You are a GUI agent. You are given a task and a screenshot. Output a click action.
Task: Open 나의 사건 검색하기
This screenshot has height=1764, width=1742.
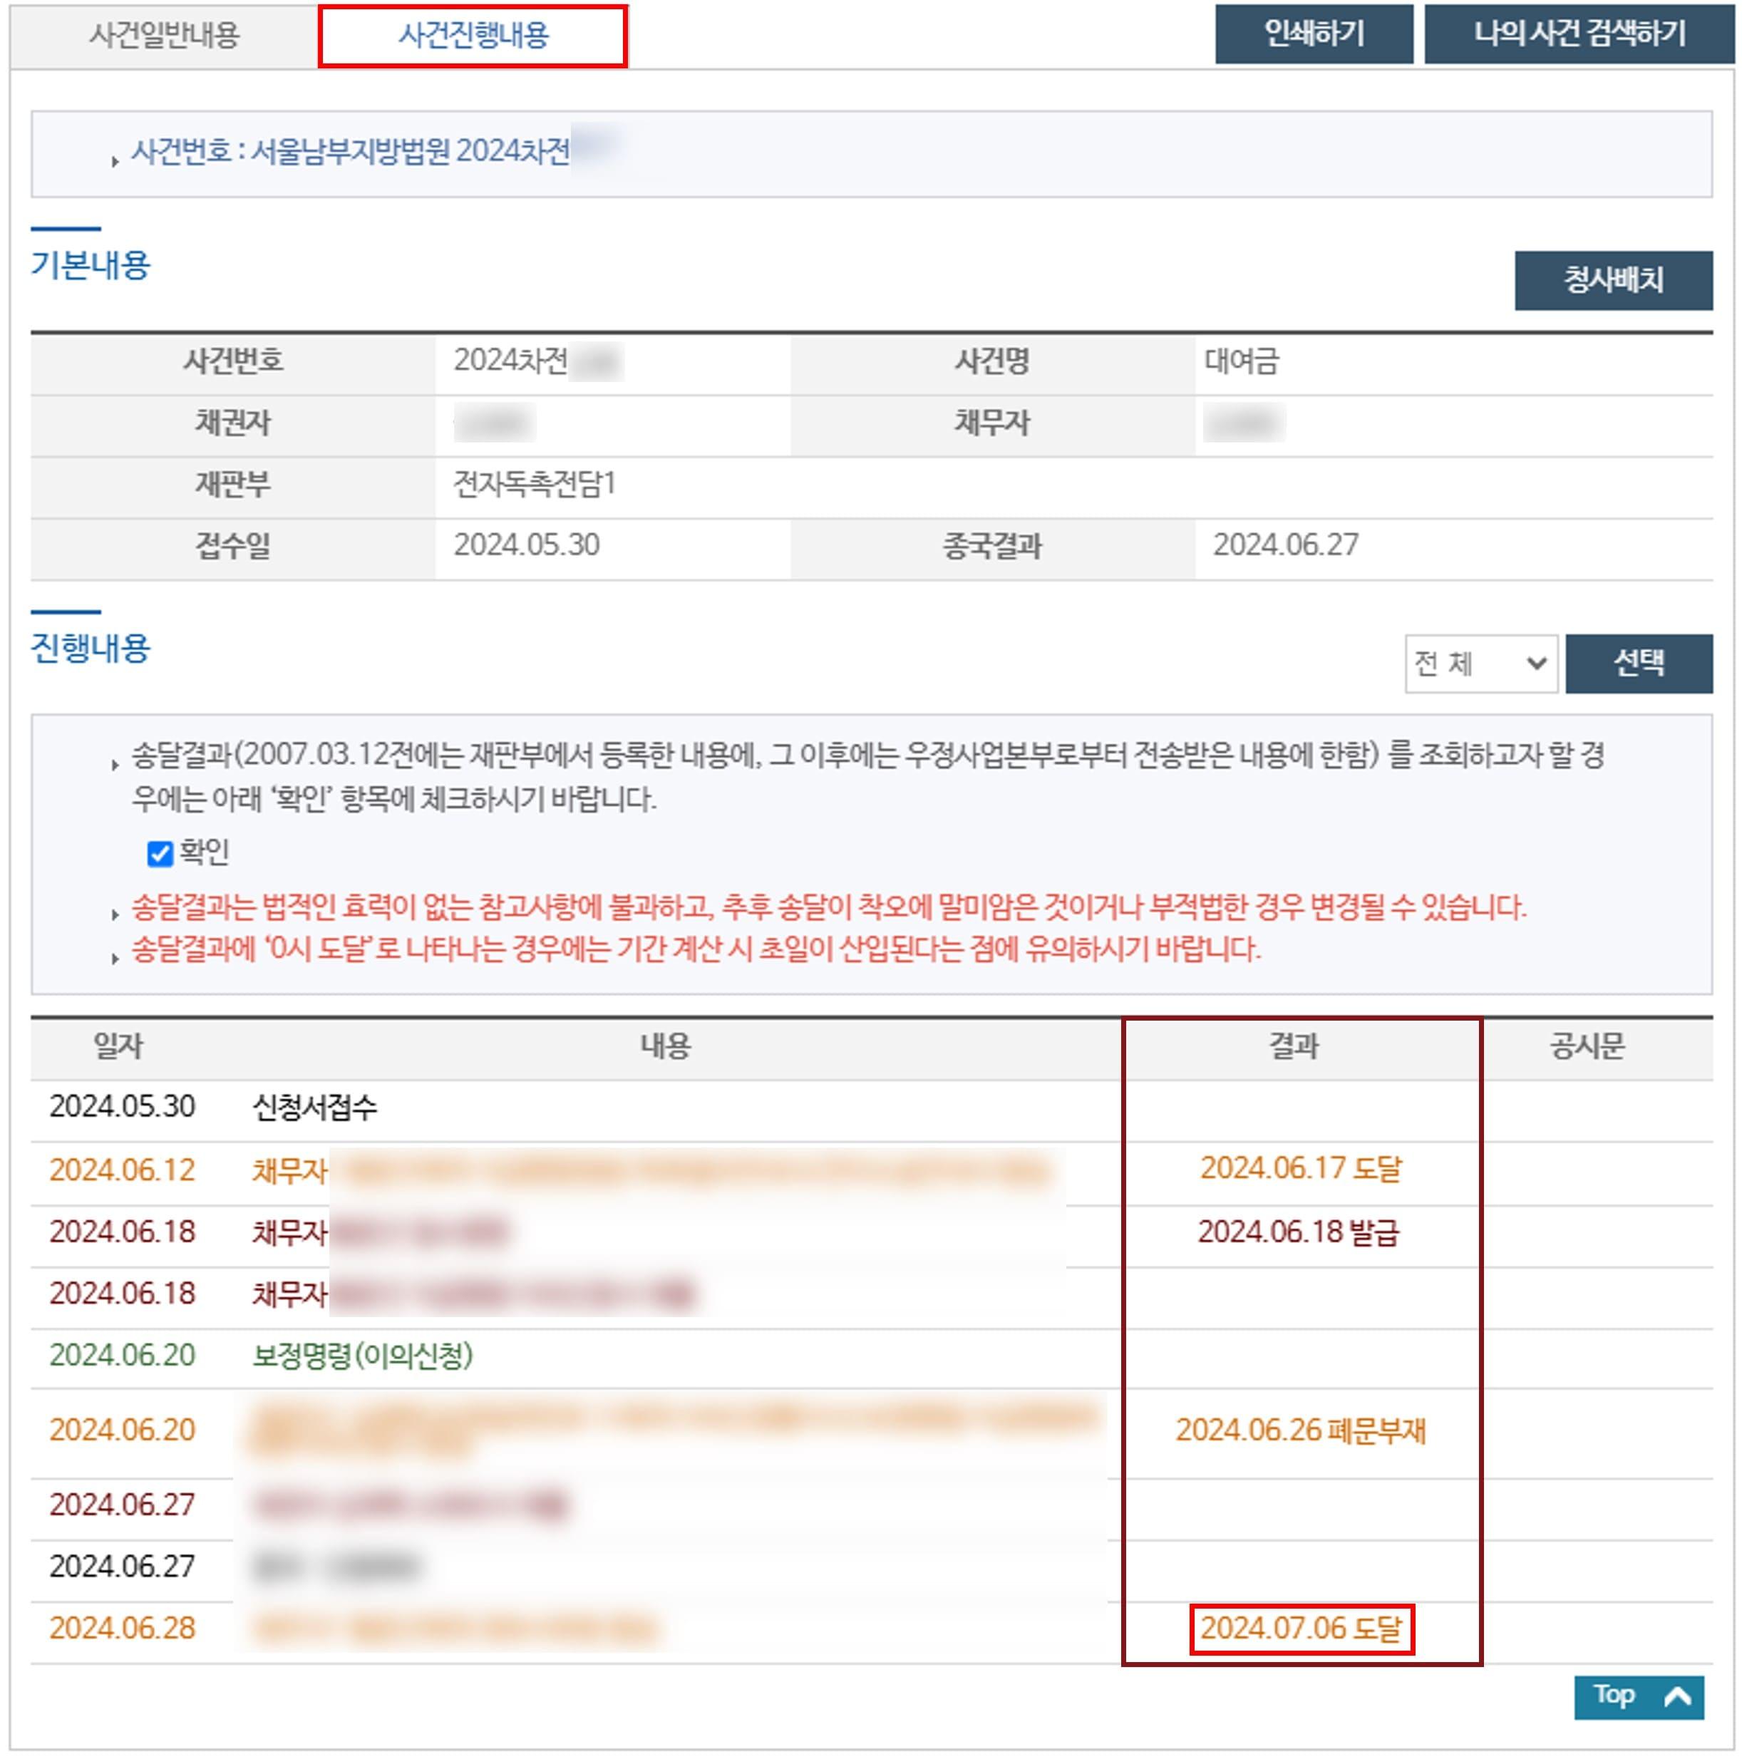click(1579, 33)
